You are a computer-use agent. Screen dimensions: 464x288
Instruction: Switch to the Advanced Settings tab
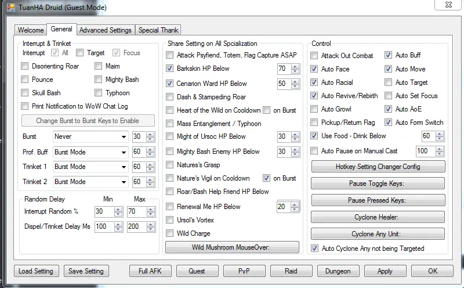[105, 30]
